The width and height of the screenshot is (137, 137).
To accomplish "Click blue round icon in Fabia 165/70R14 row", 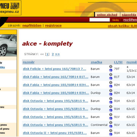I will coord(111,78).
